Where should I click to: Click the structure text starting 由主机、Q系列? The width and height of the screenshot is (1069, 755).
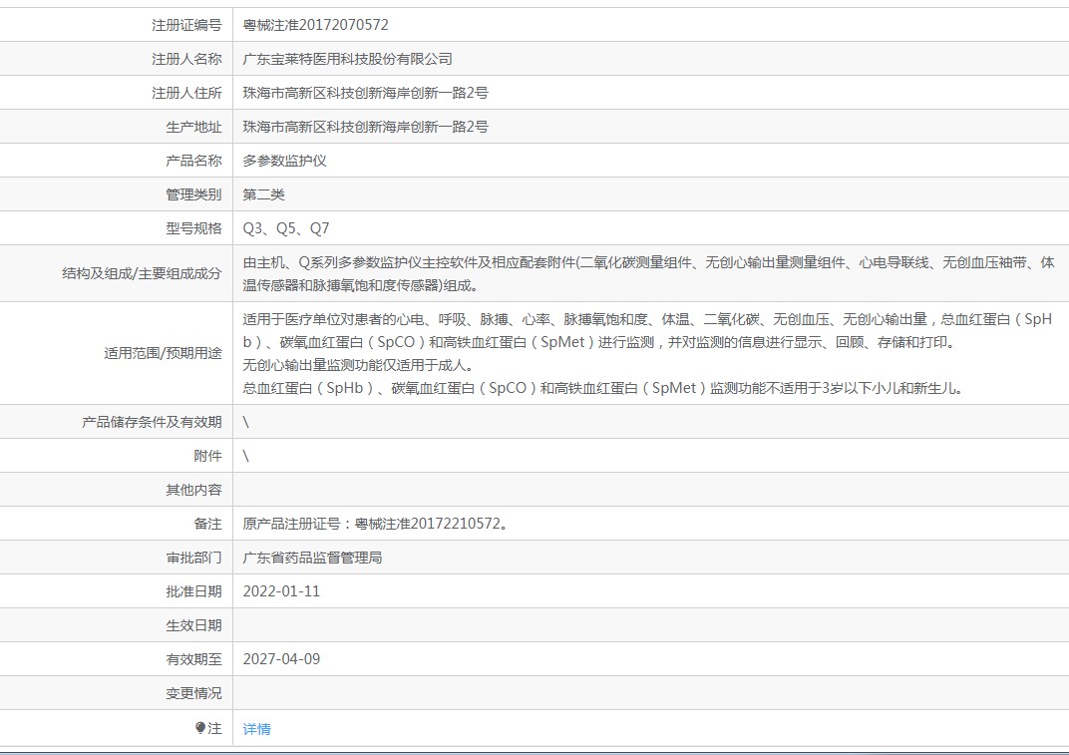(648, 273)
